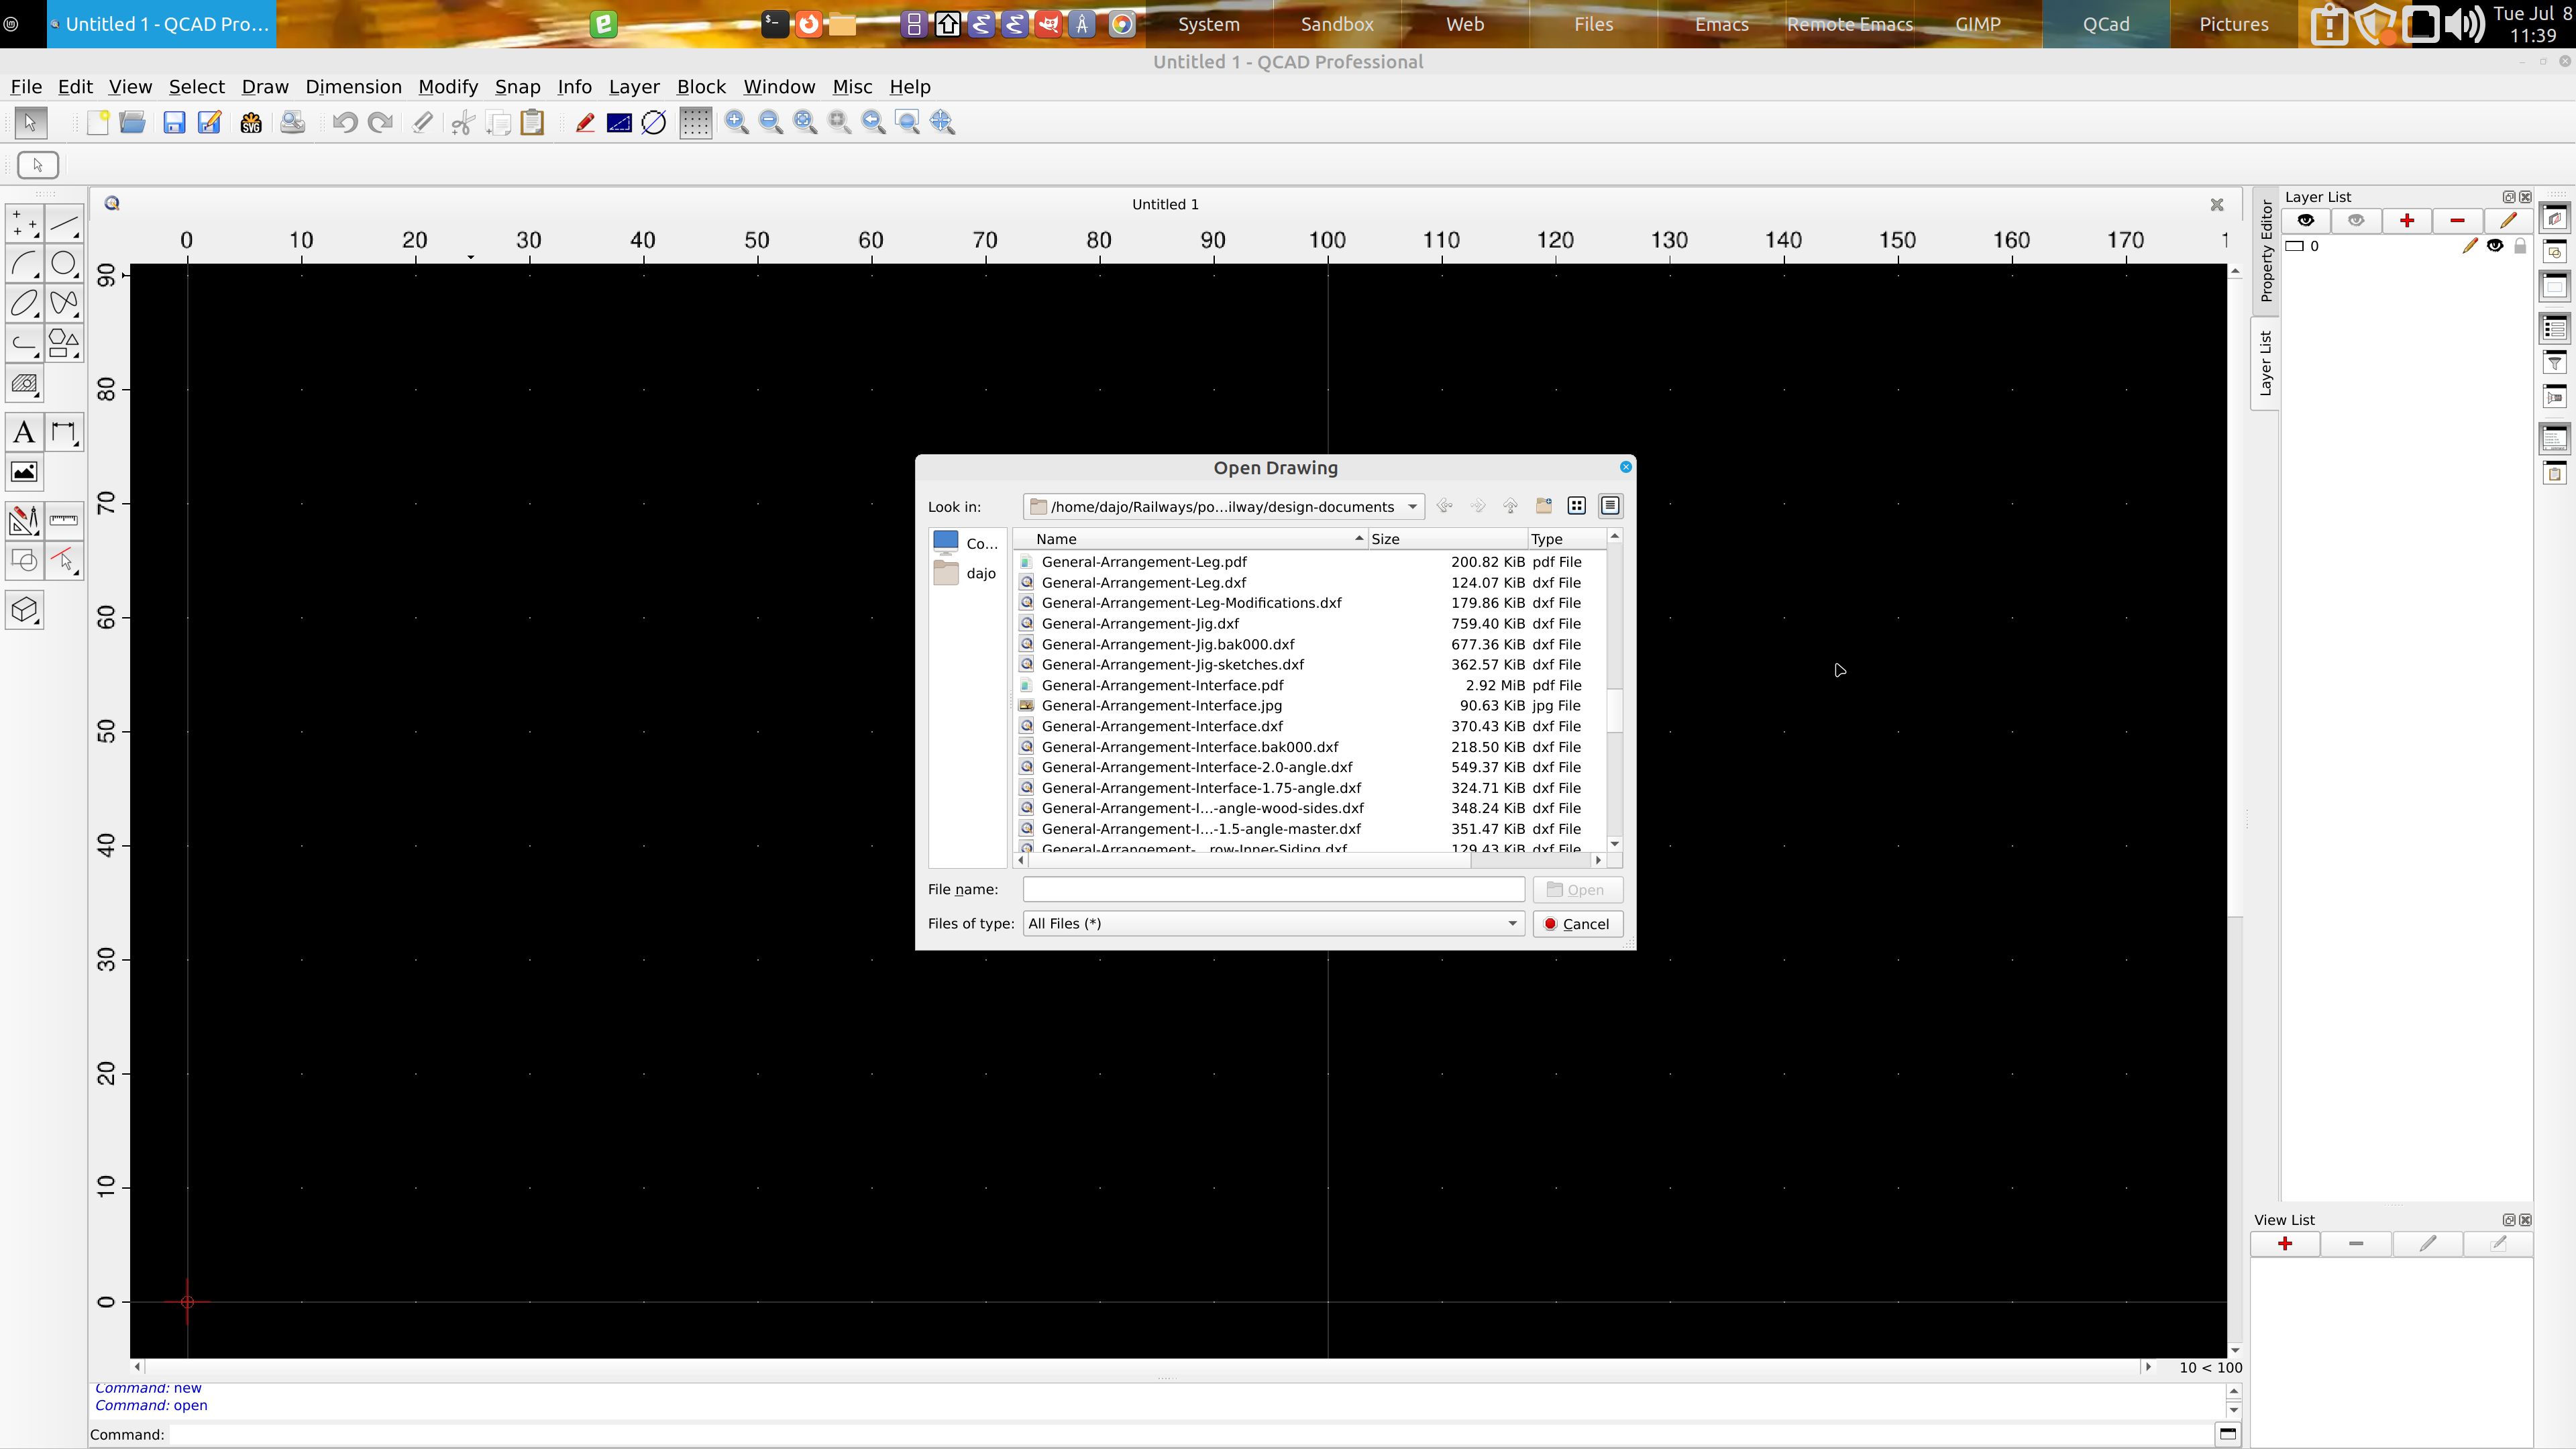The width and height of the screenshot is (2576, 1449).
Task: Open the Dimension menu
Action: pos(353,87)
